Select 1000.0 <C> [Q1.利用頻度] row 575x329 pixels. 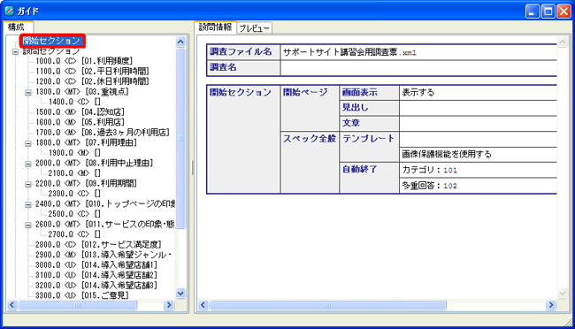click(x=84, y=61)
